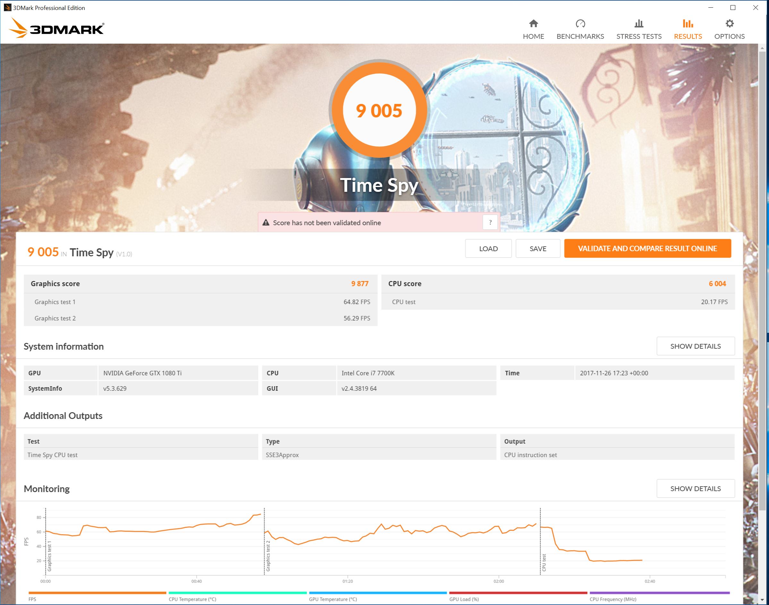Expand System information with Show Details
This screenshot has height=605, width=769.
[695, 346]
